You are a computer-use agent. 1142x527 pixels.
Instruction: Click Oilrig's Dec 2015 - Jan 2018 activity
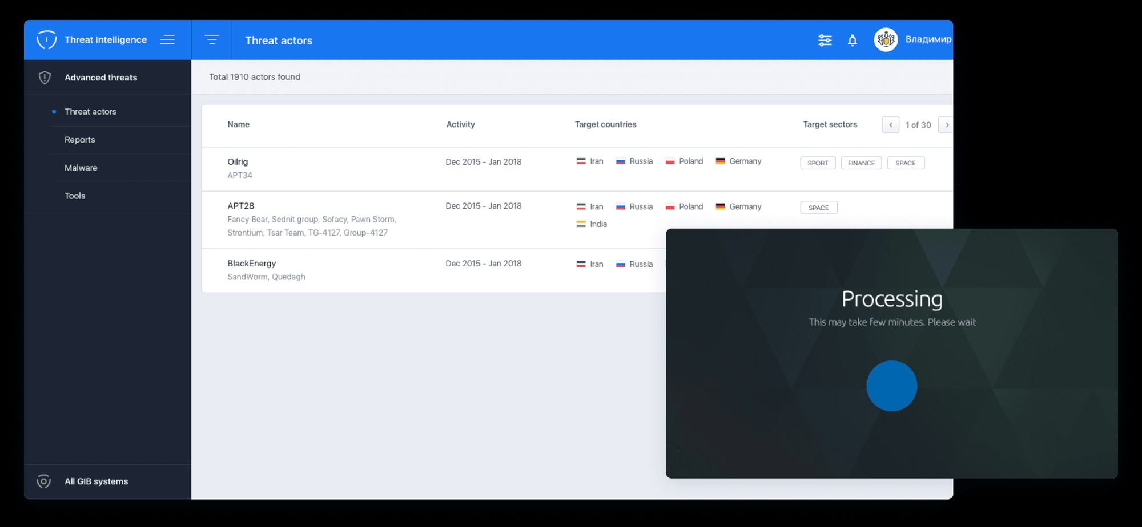tap(484, 162)
